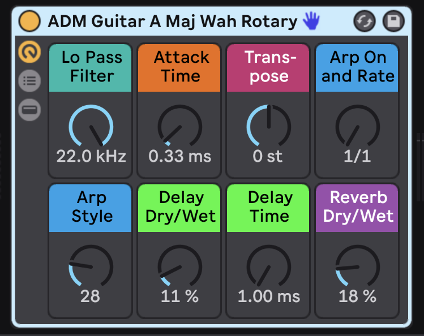Screen dimensions: 424x336
Task: Select the purple Reverb Dry/Wet label
Action: [357, 208]
